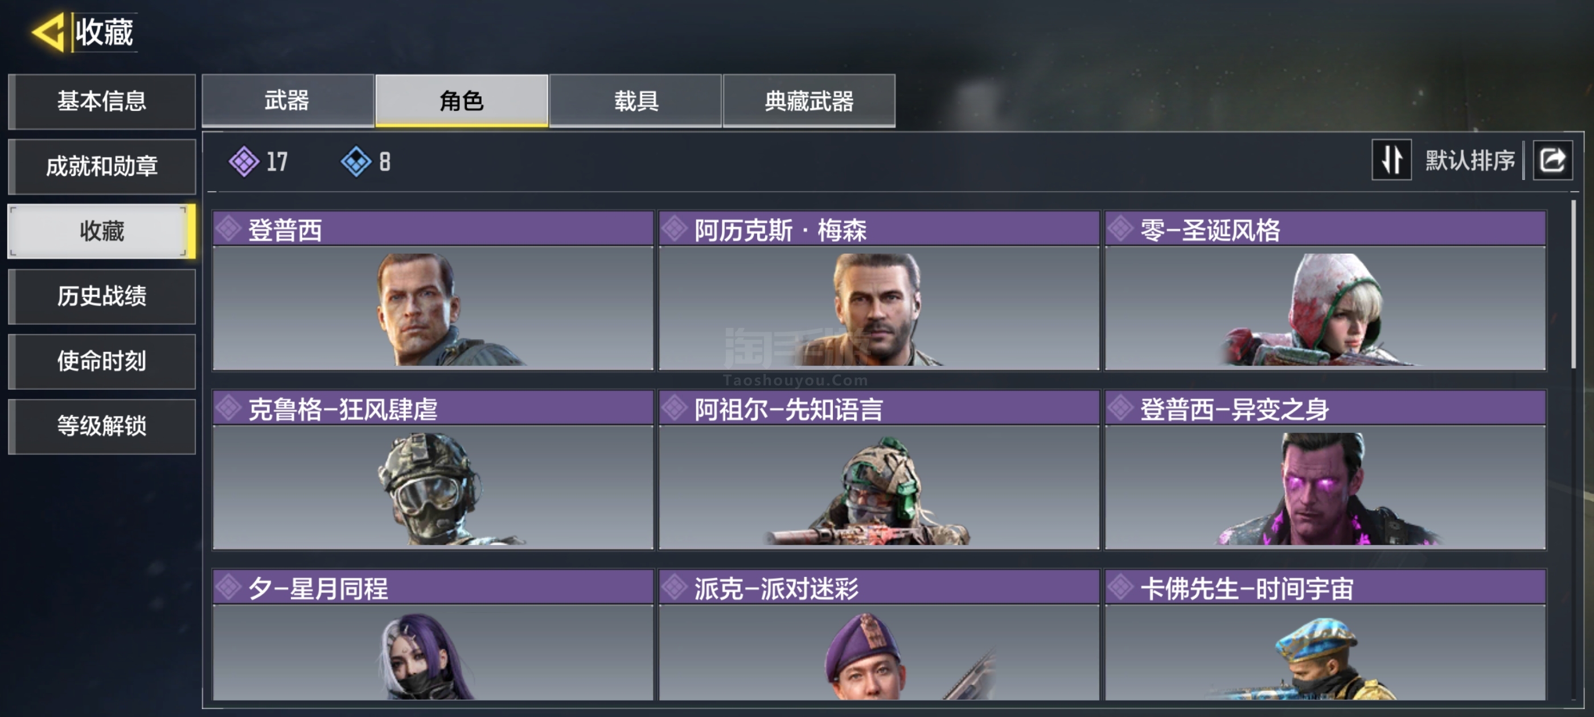Click the diamond icon beside 零-圣诞风格
Image resolution: width=1594 pixels, height=717 pixels.
(1120, 229)
